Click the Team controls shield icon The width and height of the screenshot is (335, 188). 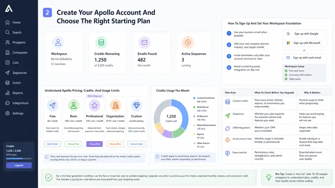point(228,153)
